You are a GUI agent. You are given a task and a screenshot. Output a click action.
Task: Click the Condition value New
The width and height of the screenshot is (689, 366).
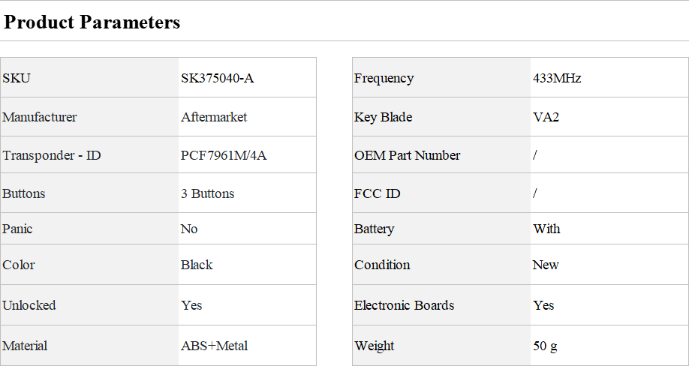coord(546,265)
